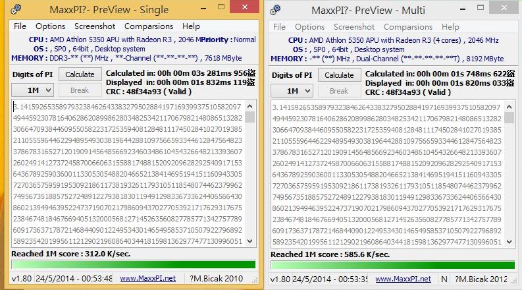522x290 pixels.
Task: Click scroll down arrow in Single digits box
Action: tap(250, 241)
